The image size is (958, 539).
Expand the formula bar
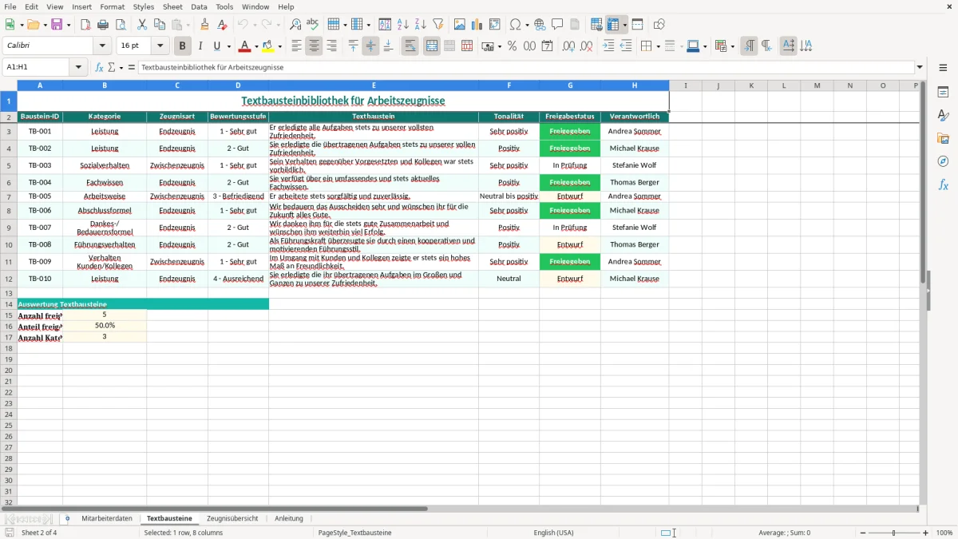point(920,67)
